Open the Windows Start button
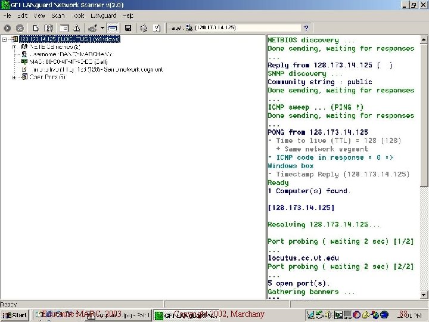Image resolution: width=429 pixels, height=322 pixels. (15, 315)
